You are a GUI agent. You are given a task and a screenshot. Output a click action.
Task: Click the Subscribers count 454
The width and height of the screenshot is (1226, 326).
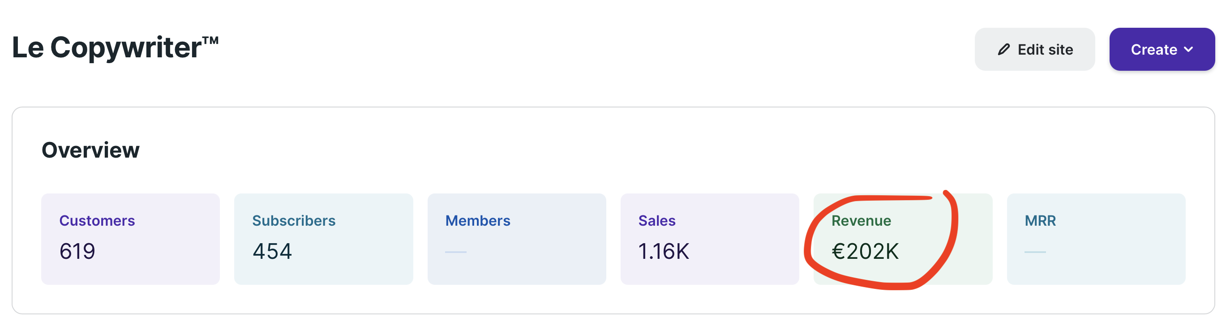272,251
